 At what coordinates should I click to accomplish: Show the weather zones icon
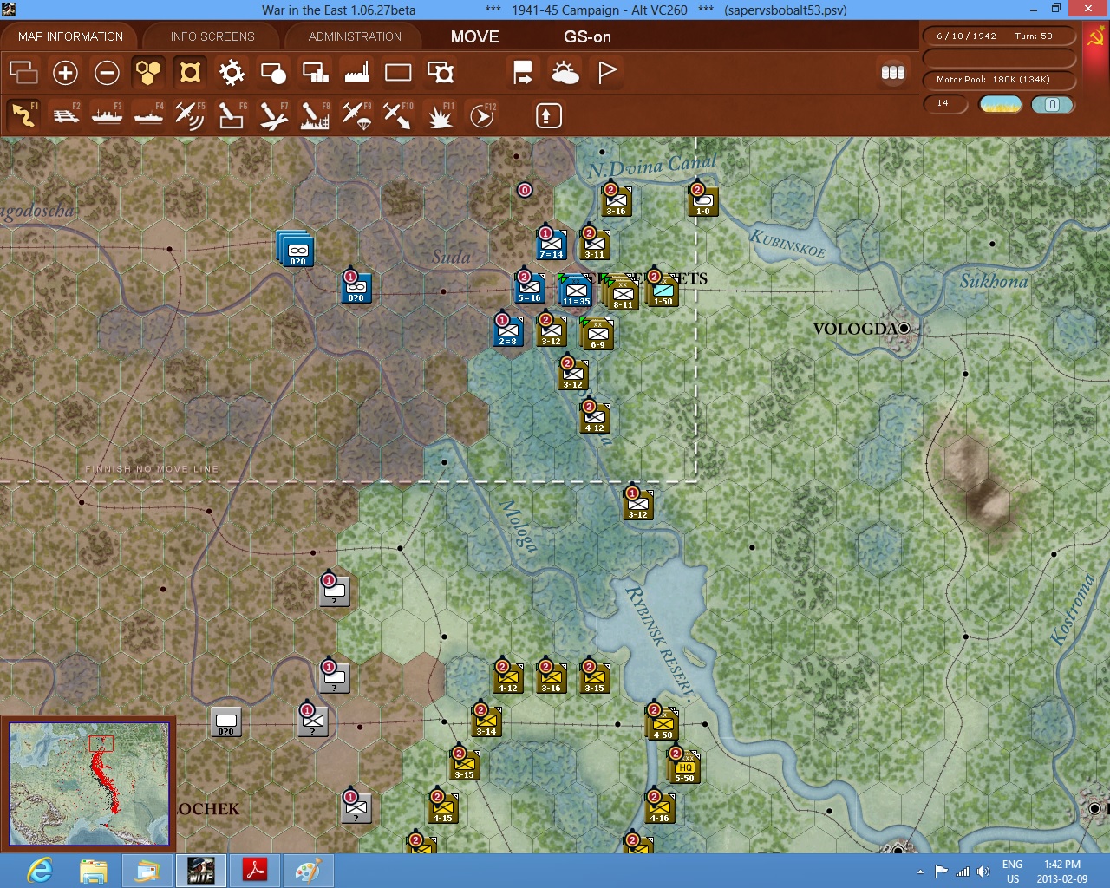tap(565, 73)
